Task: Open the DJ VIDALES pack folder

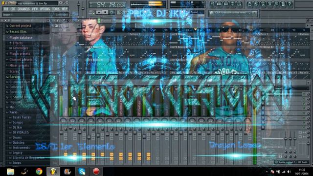Action: pos(21,132)
